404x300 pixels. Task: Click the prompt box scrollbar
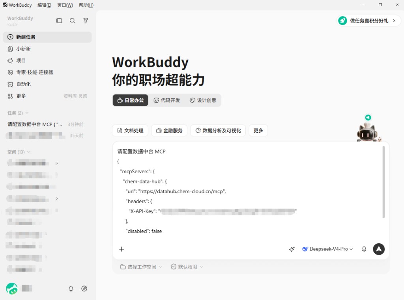click(x=383, y=182)
